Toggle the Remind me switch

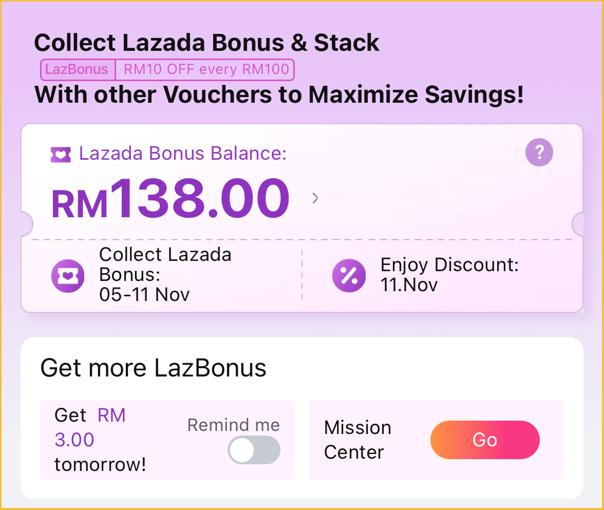pyautogui.click(x=254, y=450)
